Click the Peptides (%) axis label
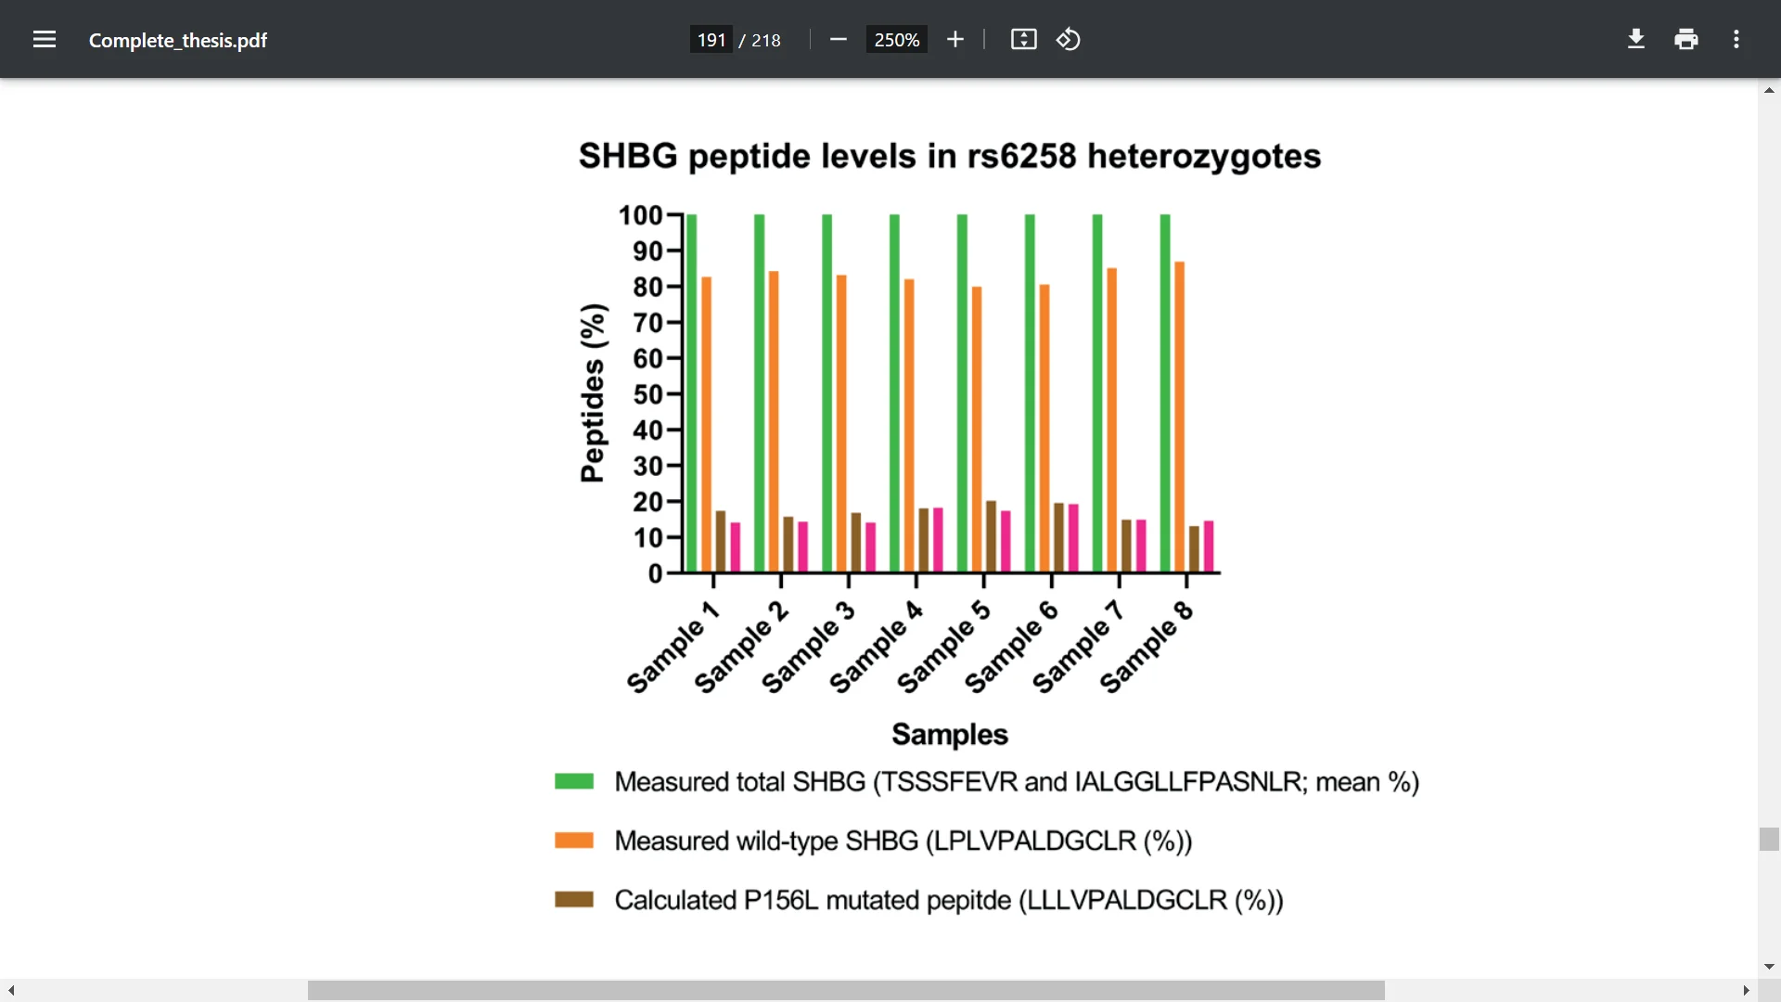The height and width of the screenshot is (1002, 1781). 593,393
